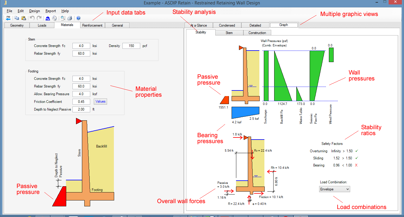Open the Detailed results tab
Image resolution: width=404 pixels, height=217 pixels.
tap(255, 25)
